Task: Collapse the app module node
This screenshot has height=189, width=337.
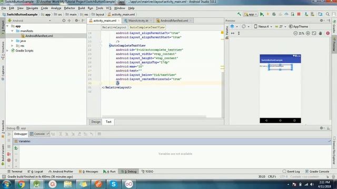Action: click(8, 26)
